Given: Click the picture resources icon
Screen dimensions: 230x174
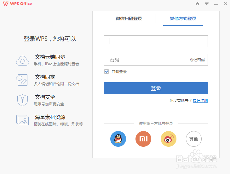Looking at the screenshot, I should pos(22,120).
